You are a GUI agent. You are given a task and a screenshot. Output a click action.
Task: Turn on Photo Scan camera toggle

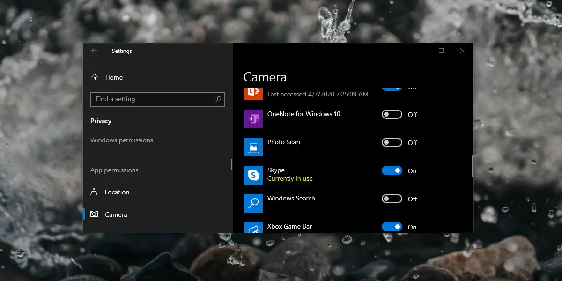[x=392, y=143]
